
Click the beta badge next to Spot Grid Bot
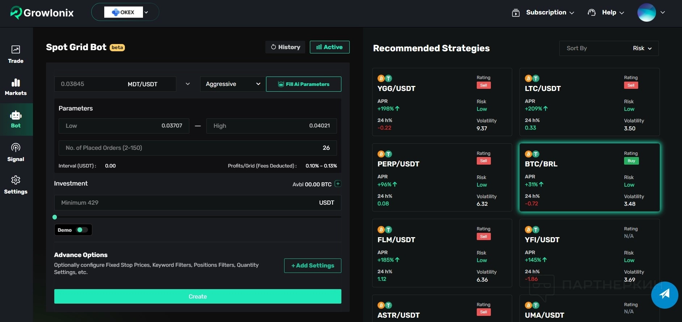[117, 48]
